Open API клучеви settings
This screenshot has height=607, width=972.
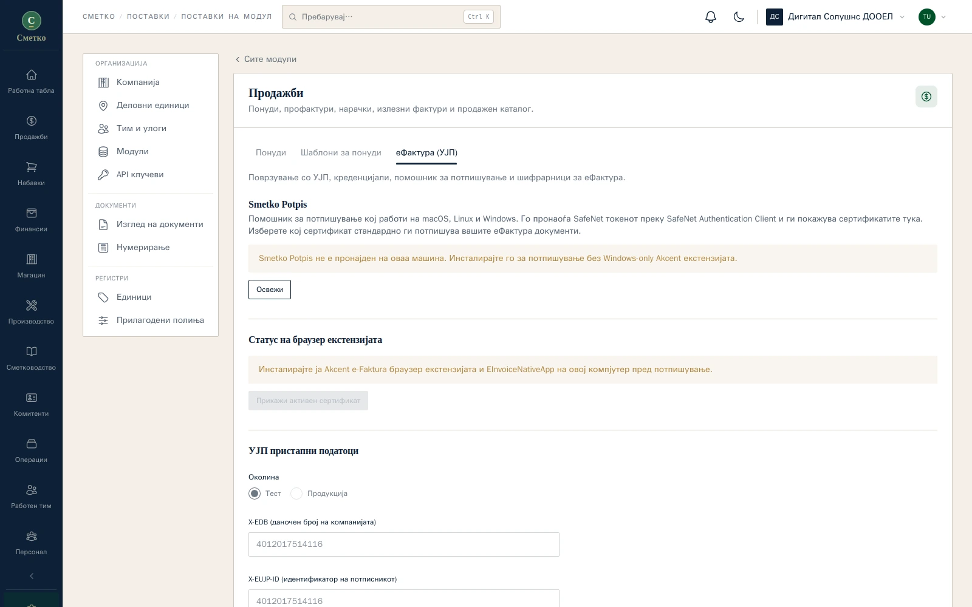pos(151,175)
